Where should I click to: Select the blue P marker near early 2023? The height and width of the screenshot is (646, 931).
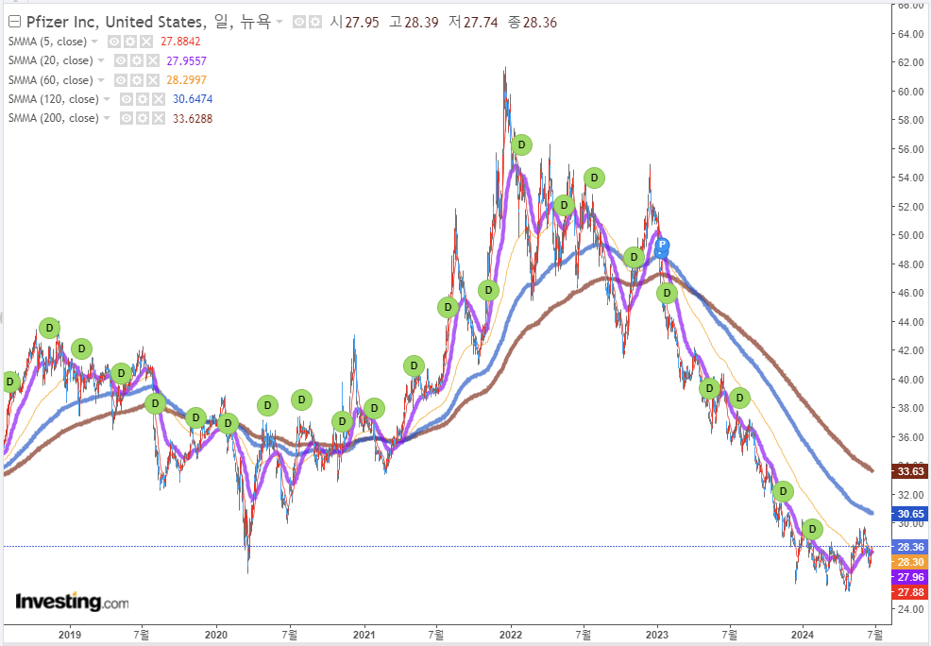click(662, 245)
